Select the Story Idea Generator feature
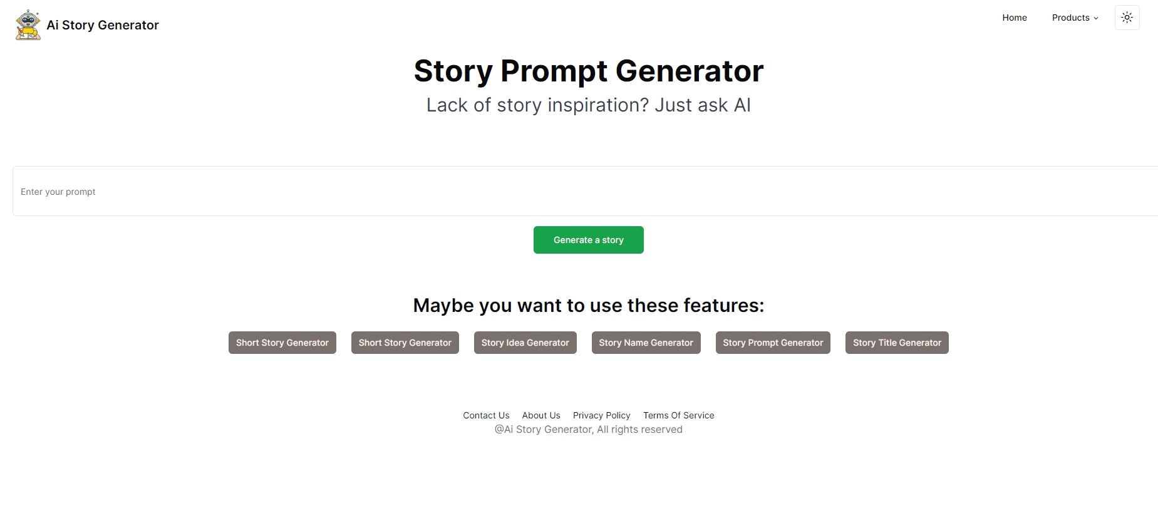Viewport: 1158px width, 513px height. [x=525, y=343]
